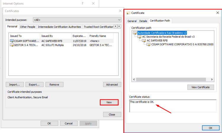The width and height of the screenshot is (222, 133).
Task: Click the AC SAFEWEB RFB certificate icon in path tree
Action: tap(144, 40)
